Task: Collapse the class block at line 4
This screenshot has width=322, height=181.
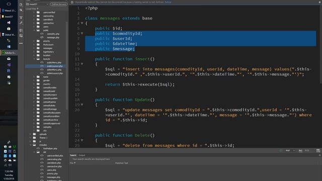Action: click(x=82, y=23)
